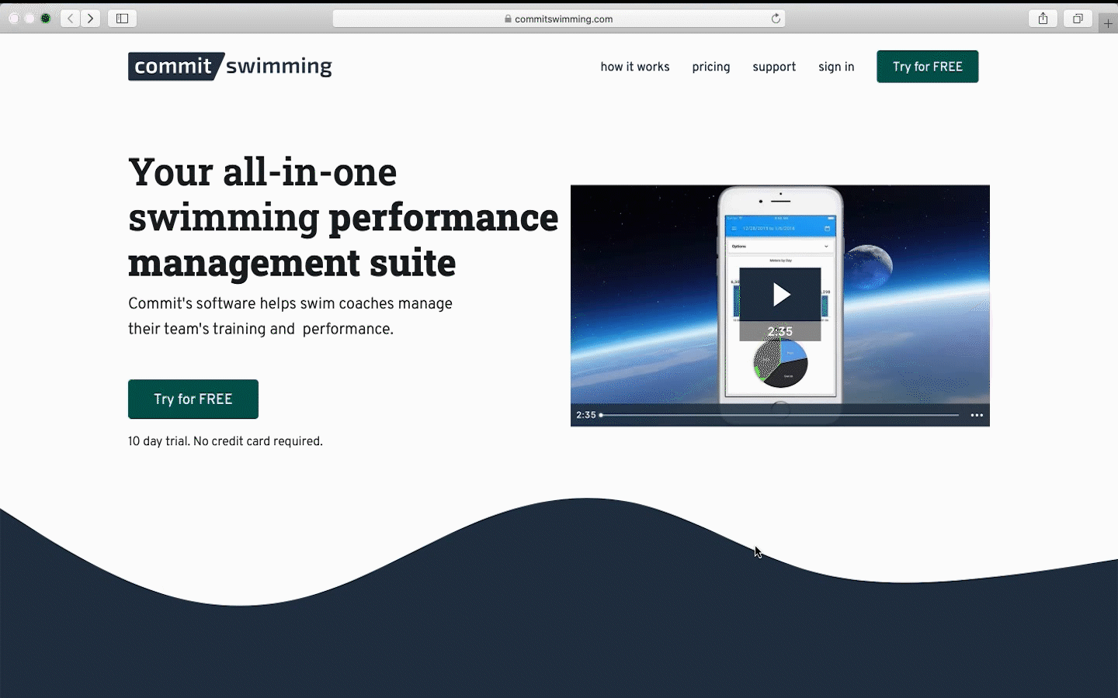Click the commit swimming logo
The image size is (1118, 698).
point(230,67)
